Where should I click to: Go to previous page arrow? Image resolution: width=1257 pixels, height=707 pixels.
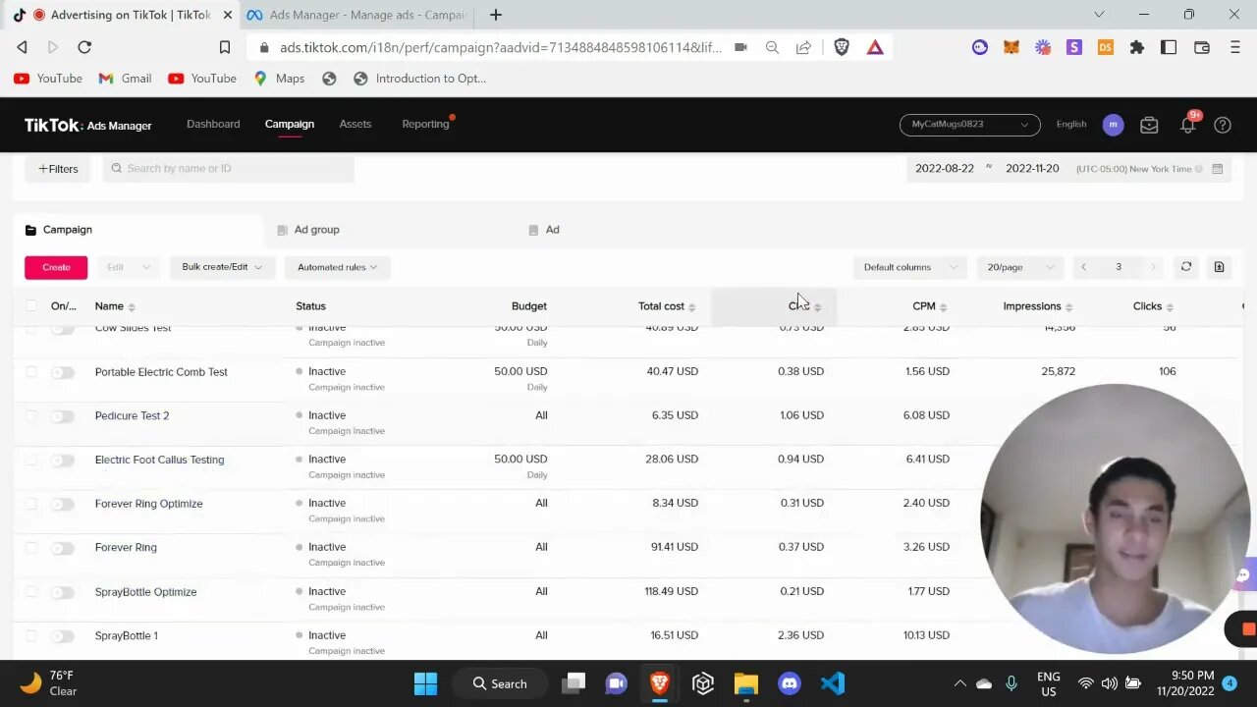(1083, 267)
